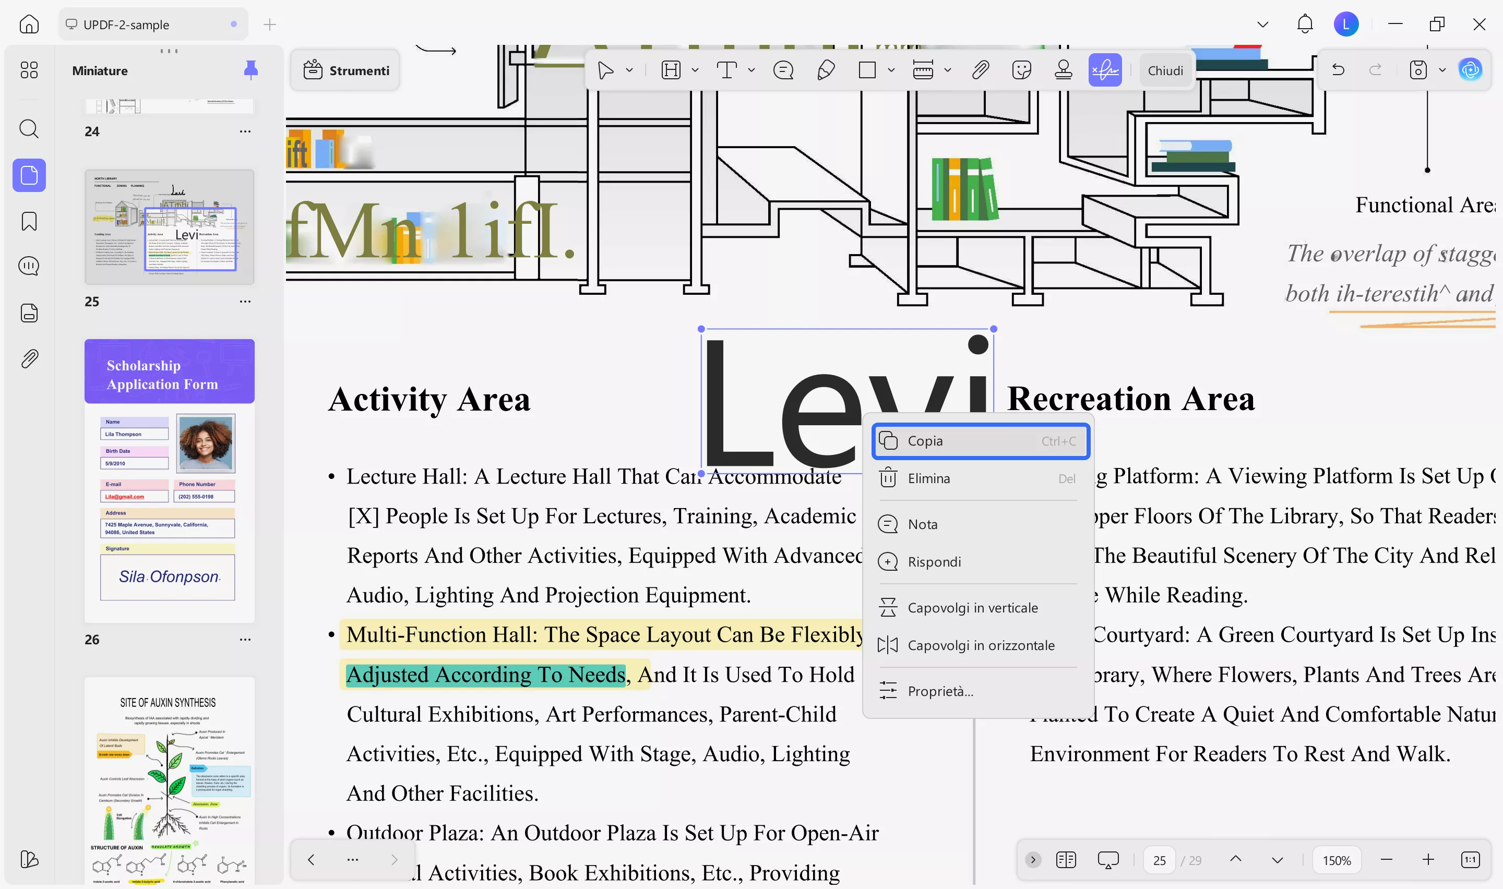
Task: Open the bookmarks panel in sidebar
Action: pos(29,221)
